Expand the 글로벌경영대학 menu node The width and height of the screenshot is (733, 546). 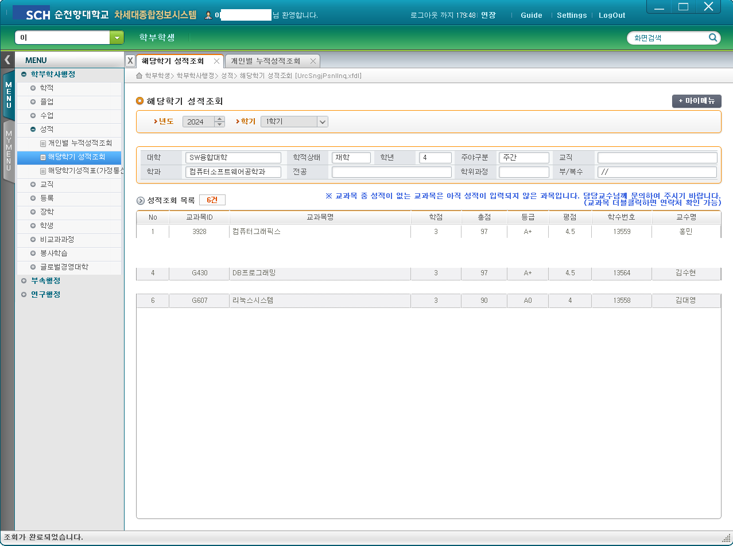33,267
